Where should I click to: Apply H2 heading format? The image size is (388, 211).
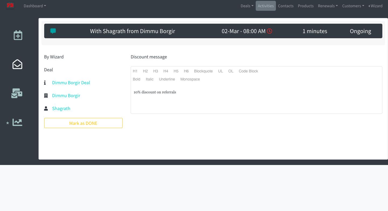pos(145,71)
